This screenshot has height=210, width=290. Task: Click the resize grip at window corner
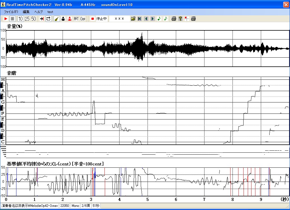[288, 207]
